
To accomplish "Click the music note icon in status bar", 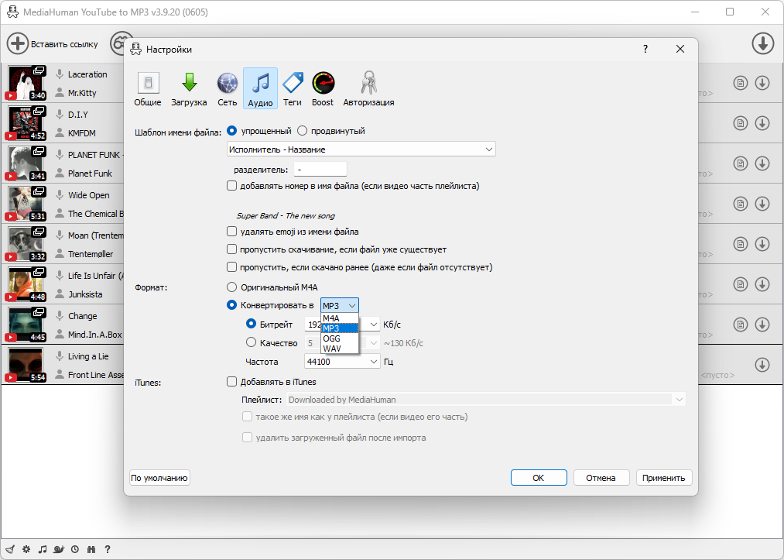I will pos(43,549).
